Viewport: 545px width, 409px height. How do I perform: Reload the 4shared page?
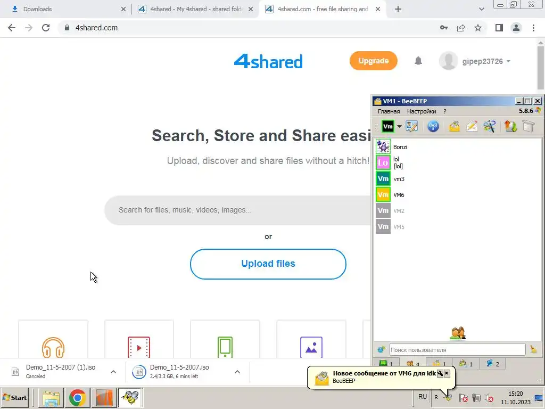46,28
